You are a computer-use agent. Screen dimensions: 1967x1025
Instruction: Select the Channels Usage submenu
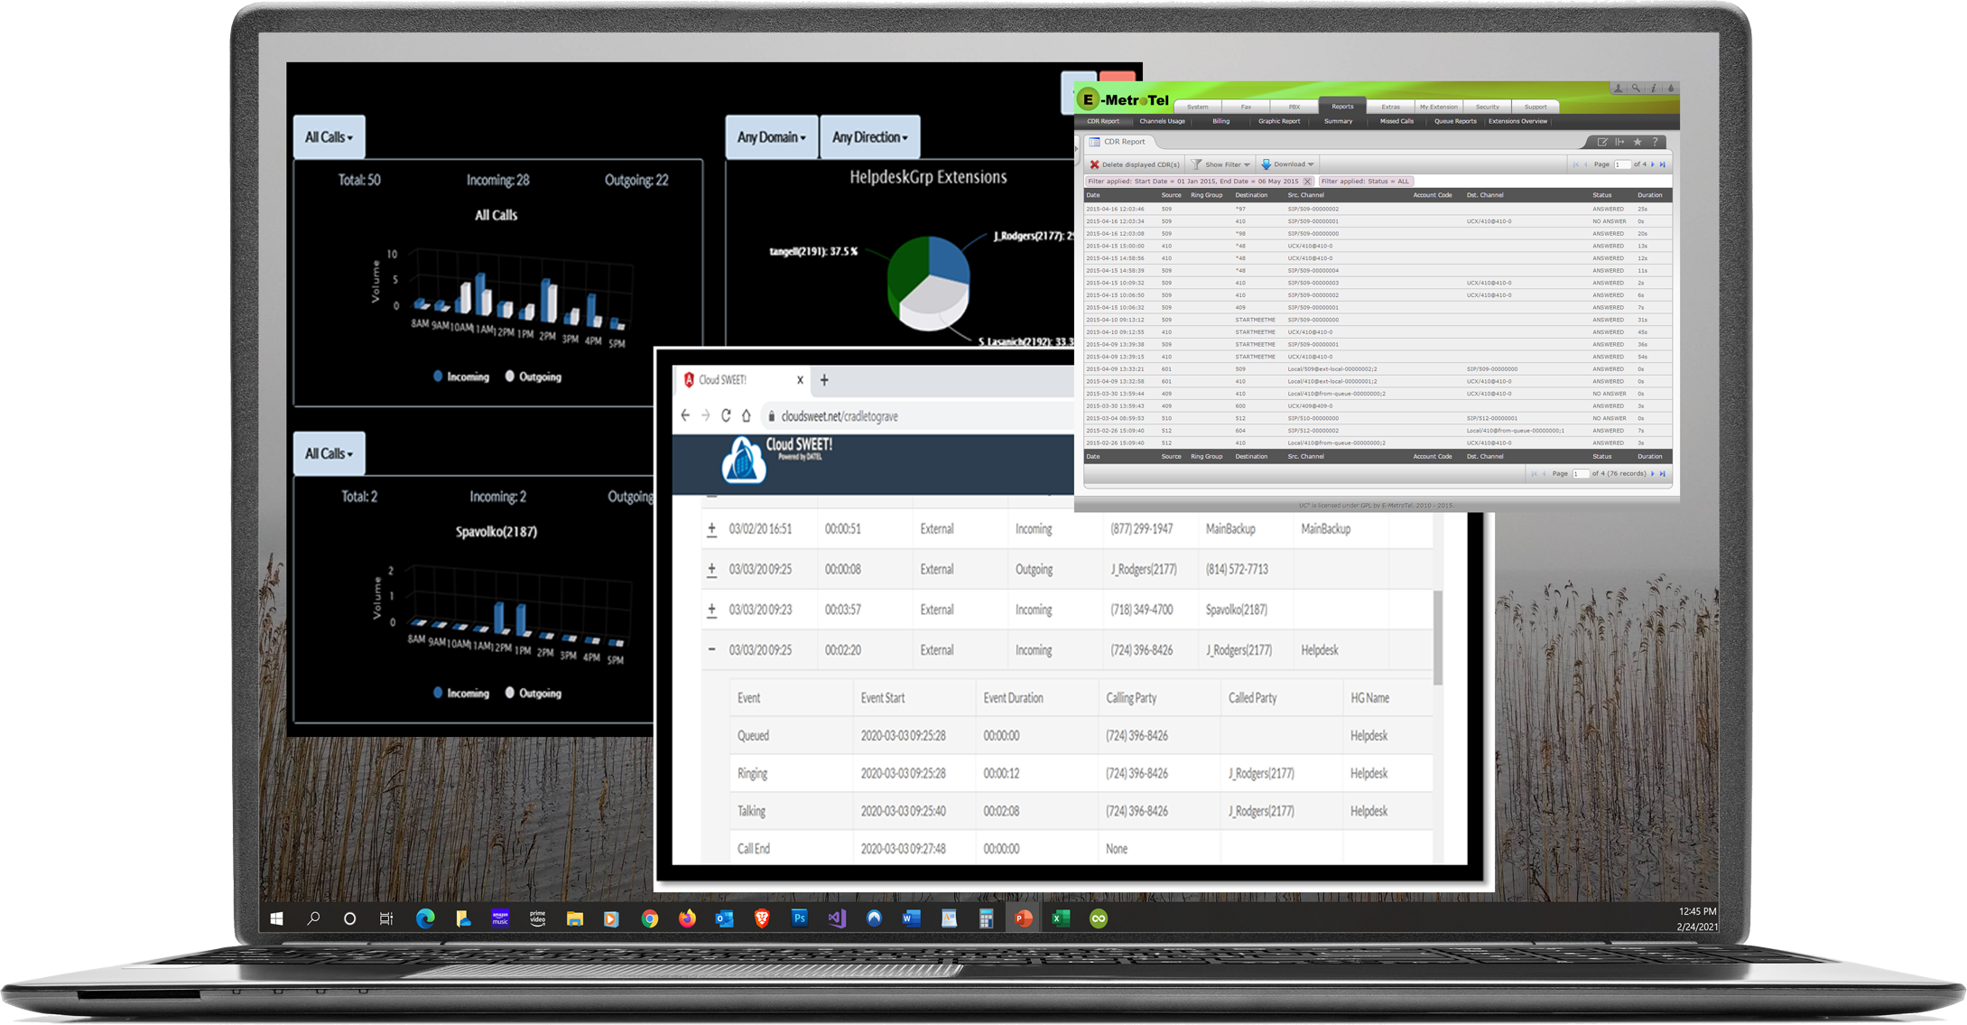pos(1163,121)
